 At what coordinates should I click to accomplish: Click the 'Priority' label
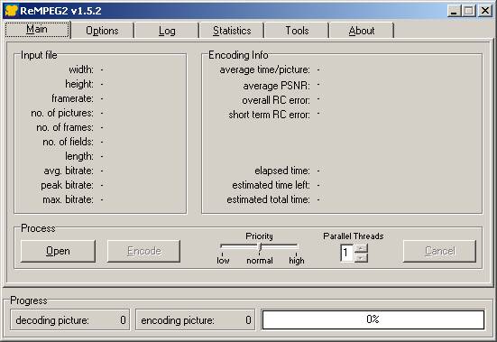click(x=259, y=236)
